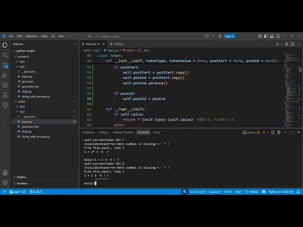Add a new terminal with plus icon
This screenshot has height=227, width=303.
tap(264, 132)
